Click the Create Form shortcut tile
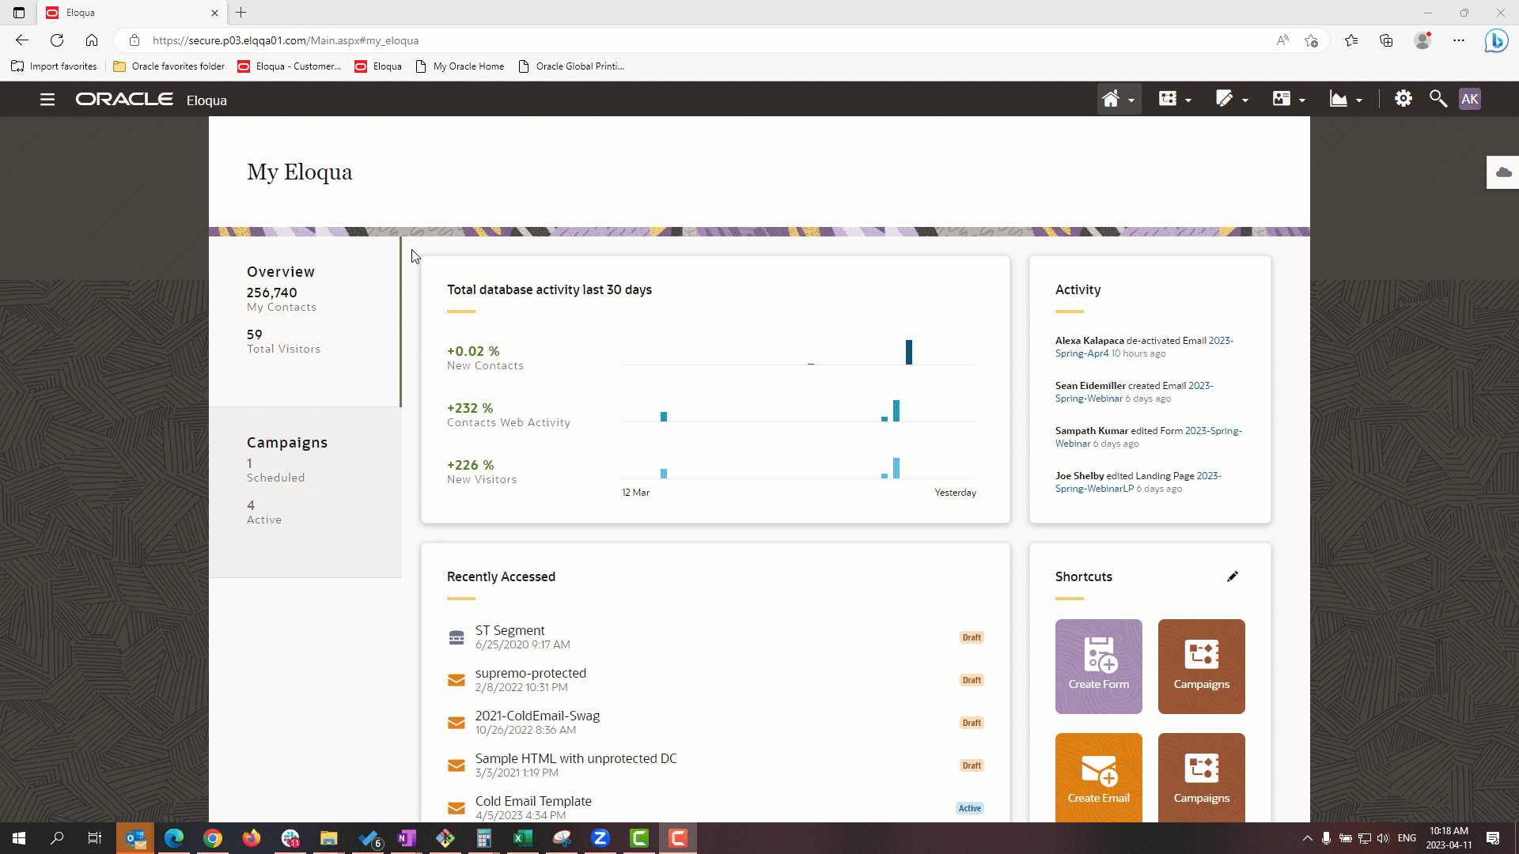Viewport: 1519px width, 854px height. tap(1098, 666)
